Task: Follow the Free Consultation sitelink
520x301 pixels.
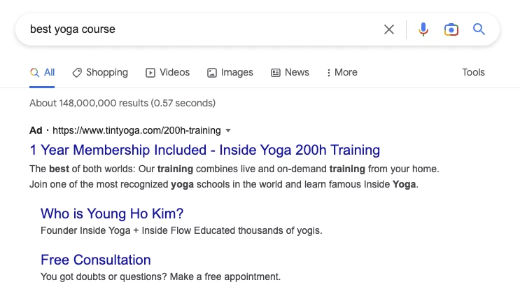Action: click(96, 260)
